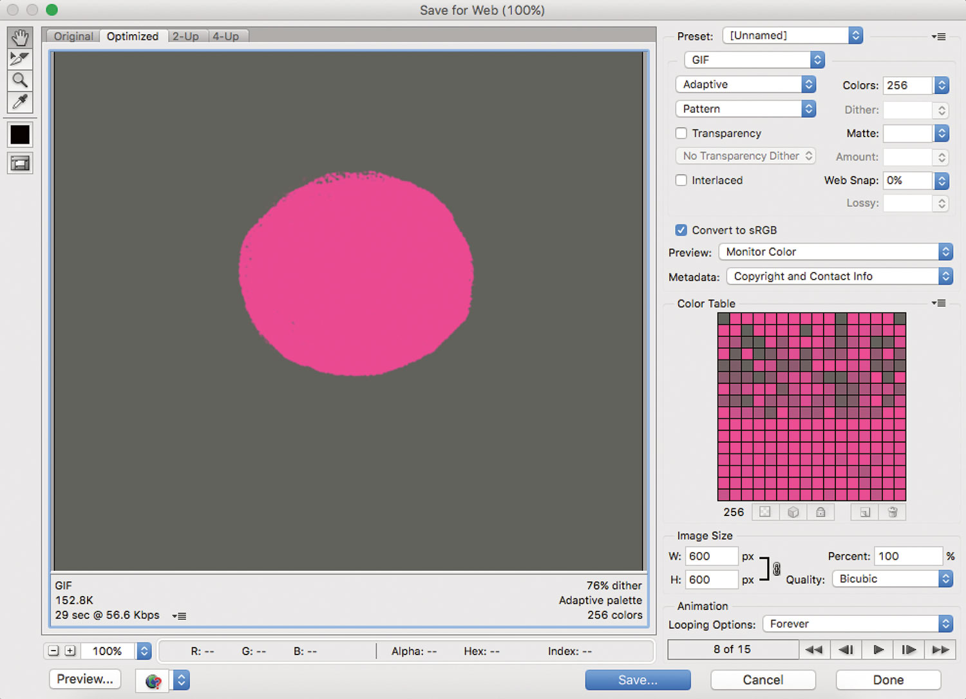966x699 pixels.
Task: Step to next animation frame
Action: coord(909,649)
